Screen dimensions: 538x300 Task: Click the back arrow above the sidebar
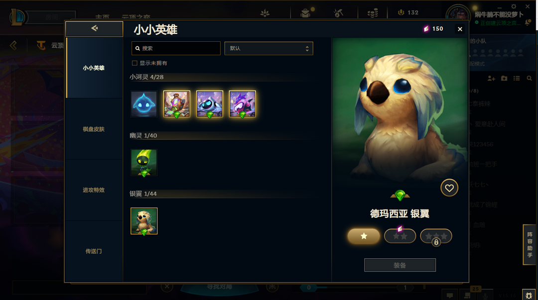click(94, 29)
